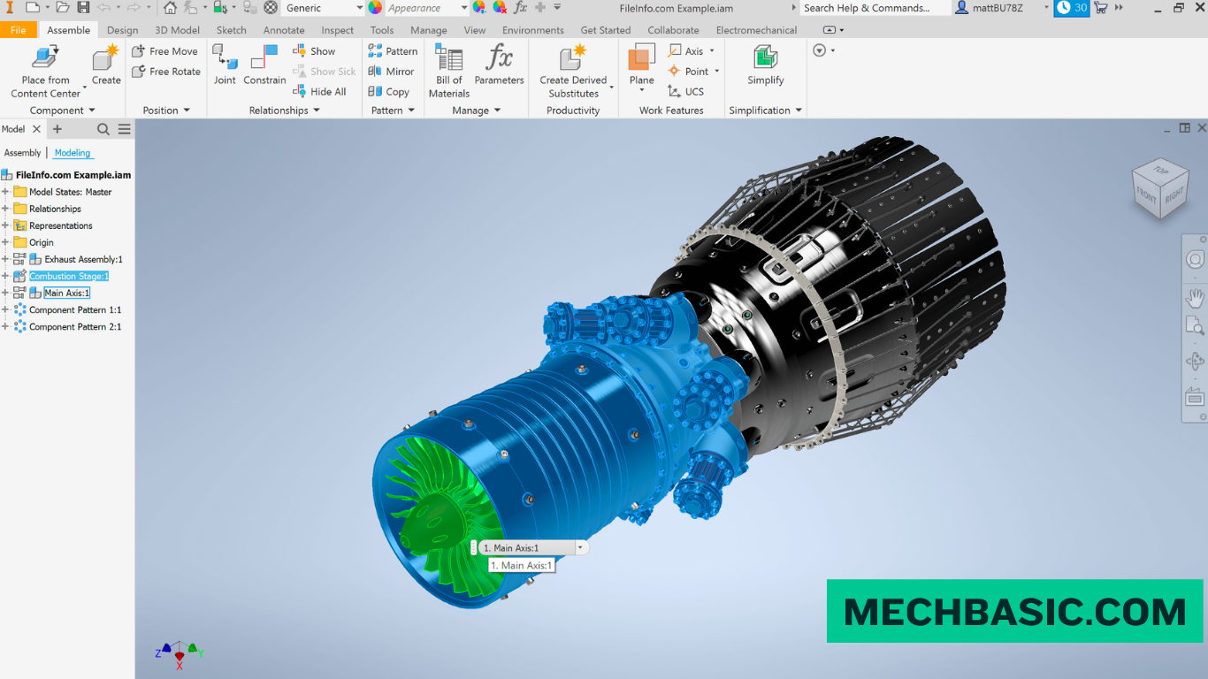Click the Copy component tool

tap(388, 92)
